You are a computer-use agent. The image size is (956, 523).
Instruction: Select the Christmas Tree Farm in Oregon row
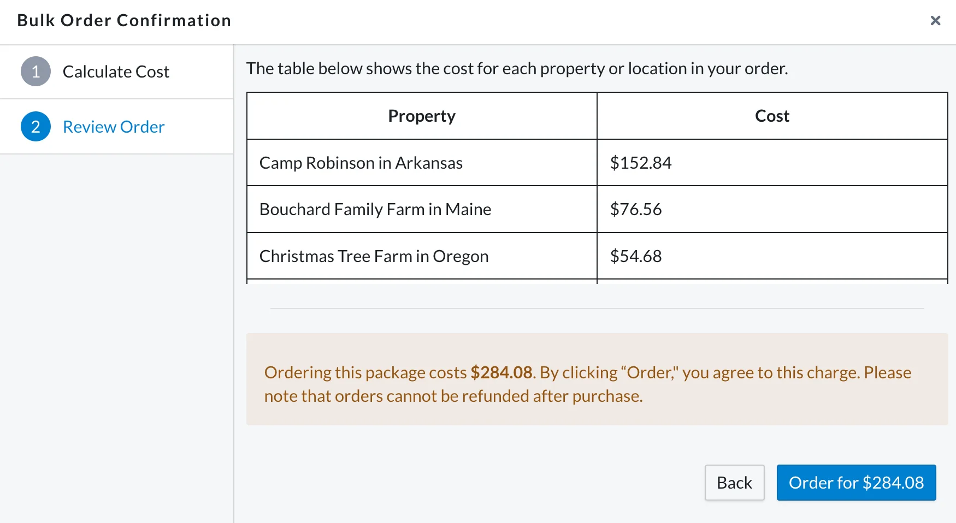tap(597, 256)
